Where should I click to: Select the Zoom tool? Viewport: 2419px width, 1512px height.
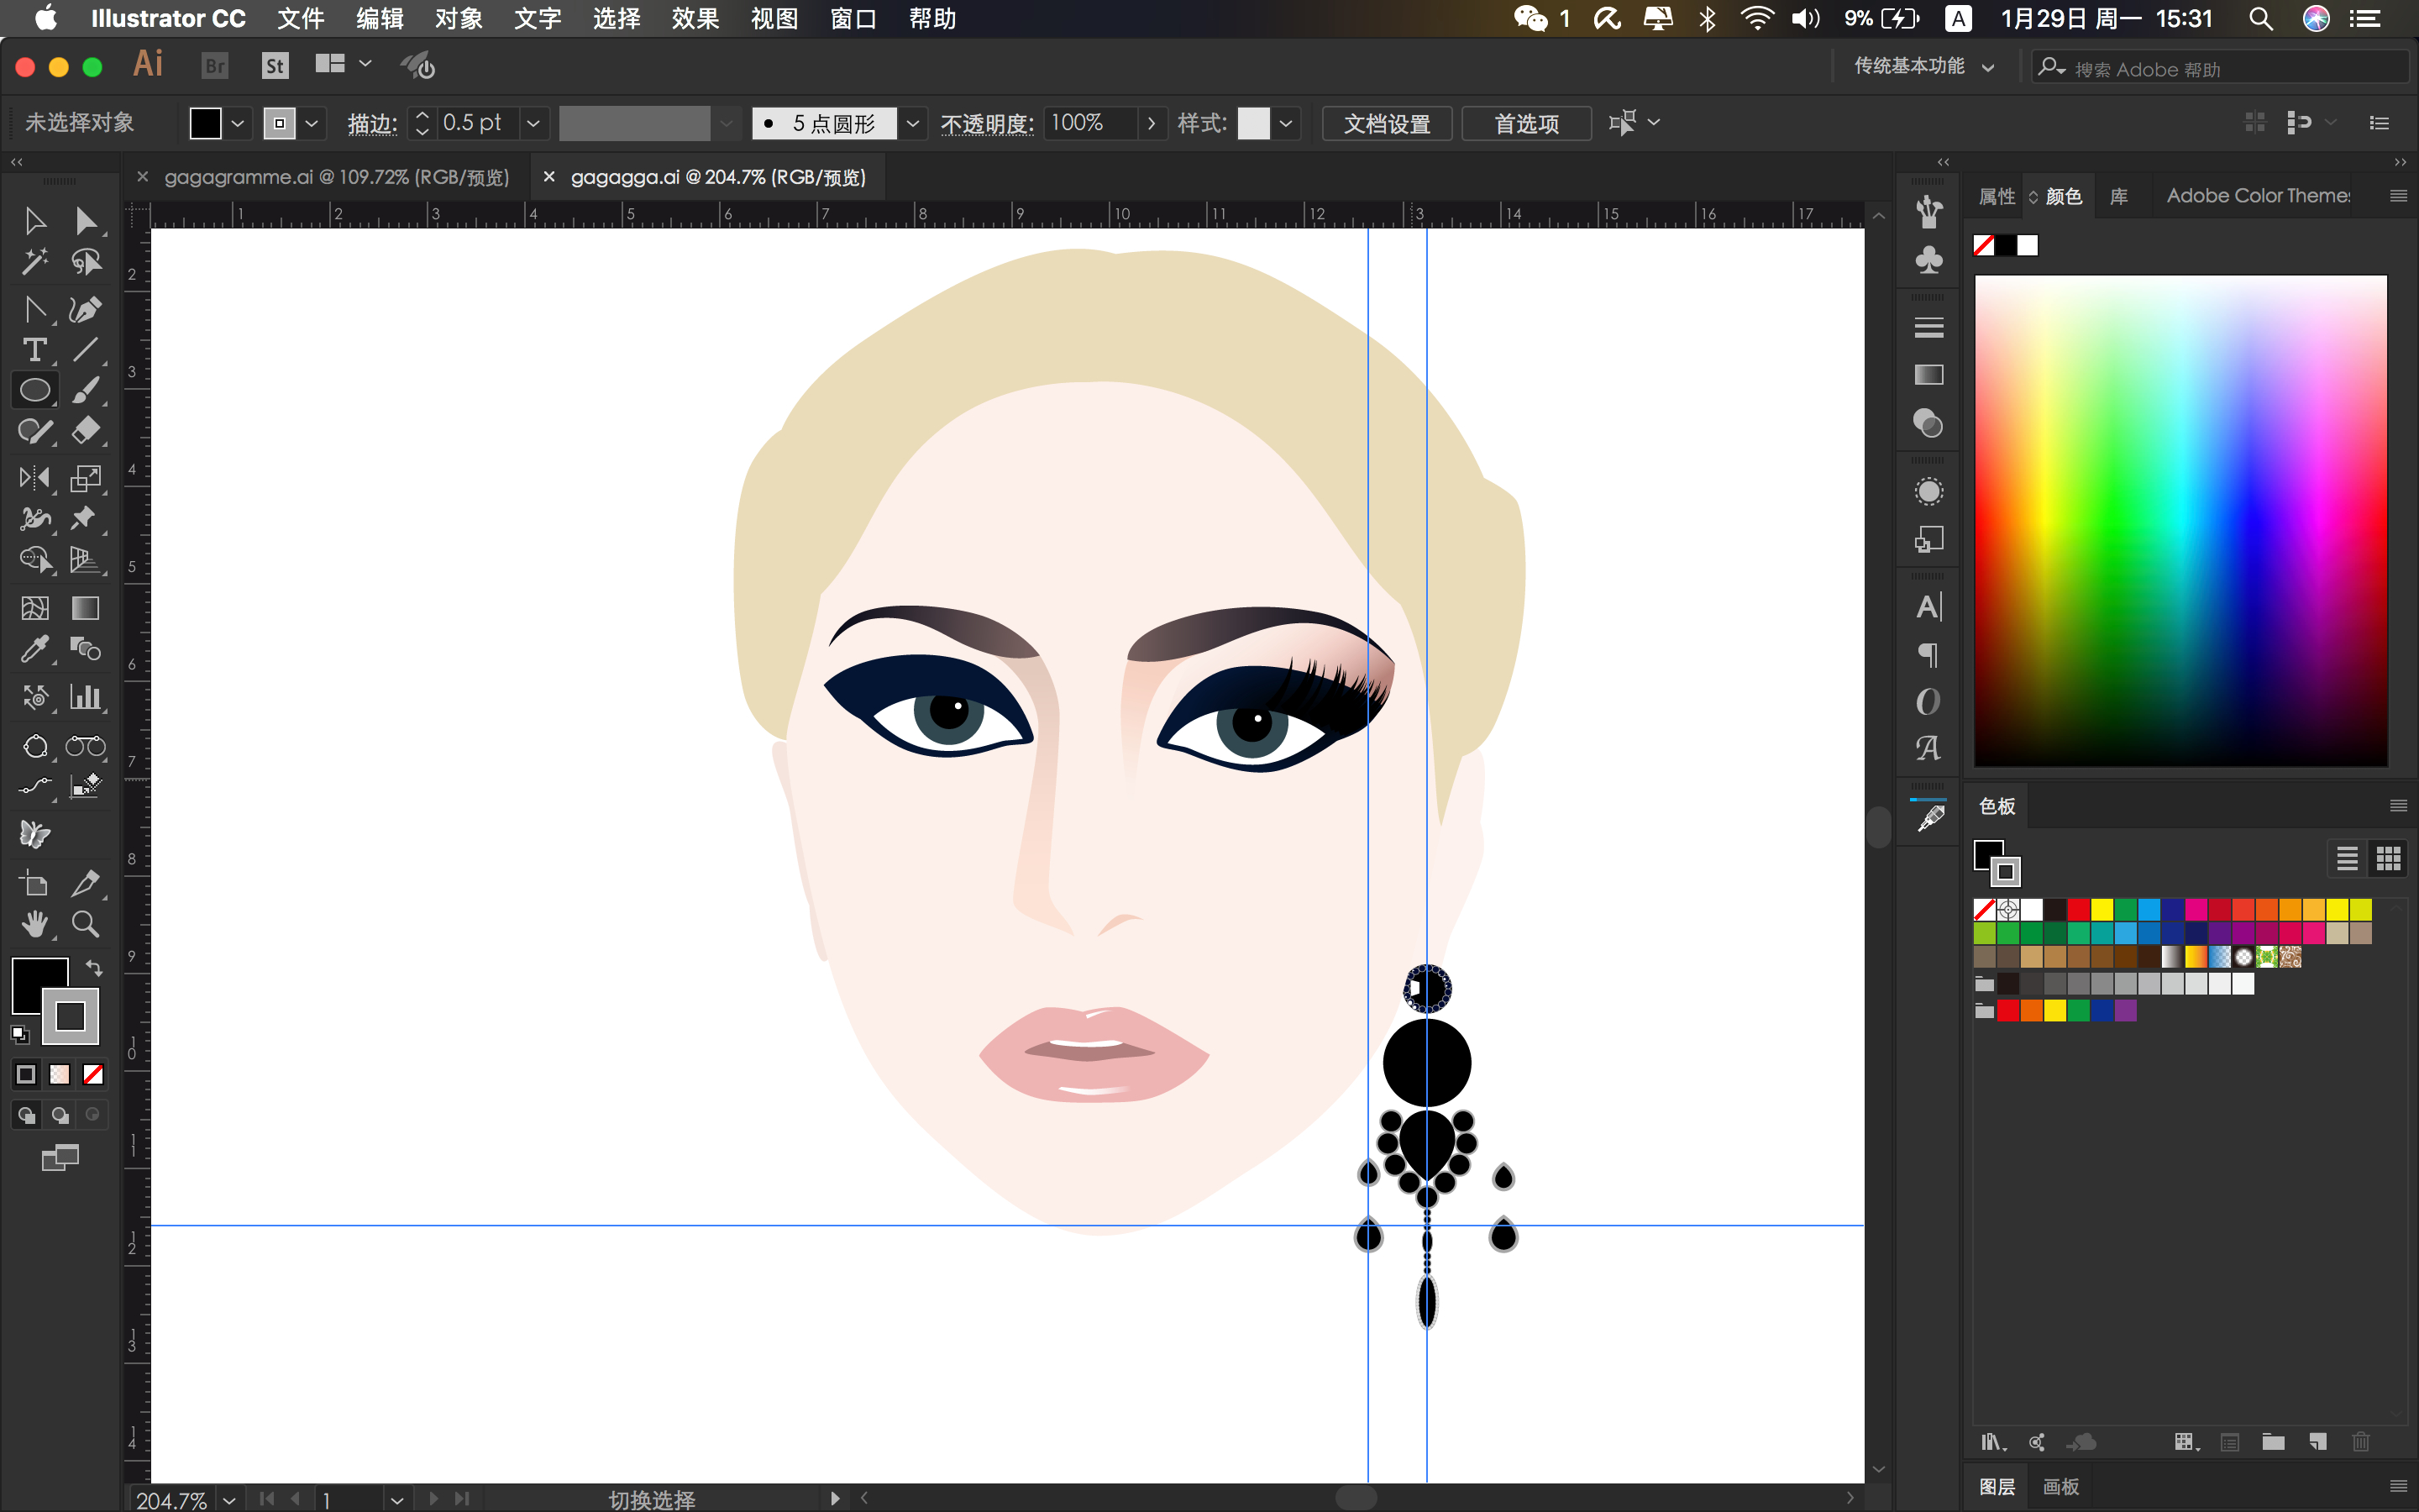[85, 924]
